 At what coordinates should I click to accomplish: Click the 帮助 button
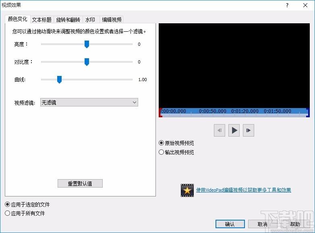295,224
